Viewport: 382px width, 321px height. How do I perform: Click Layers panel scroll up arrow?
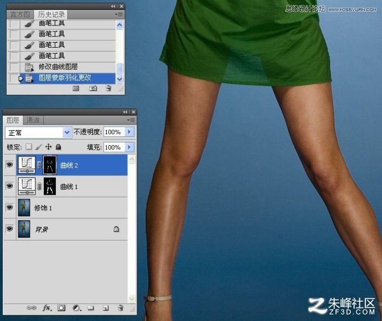(132, 160)
